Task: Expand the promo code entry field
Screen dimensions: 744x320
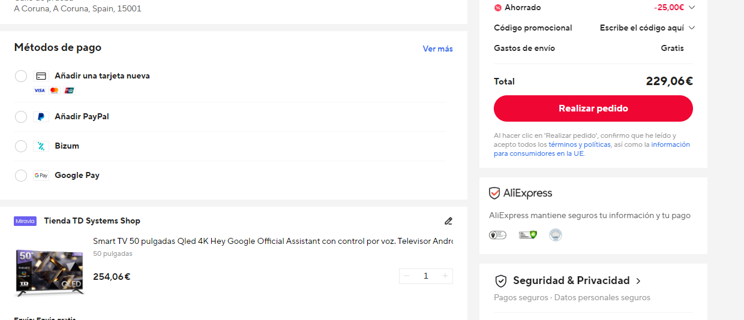Action: [692, 28]
